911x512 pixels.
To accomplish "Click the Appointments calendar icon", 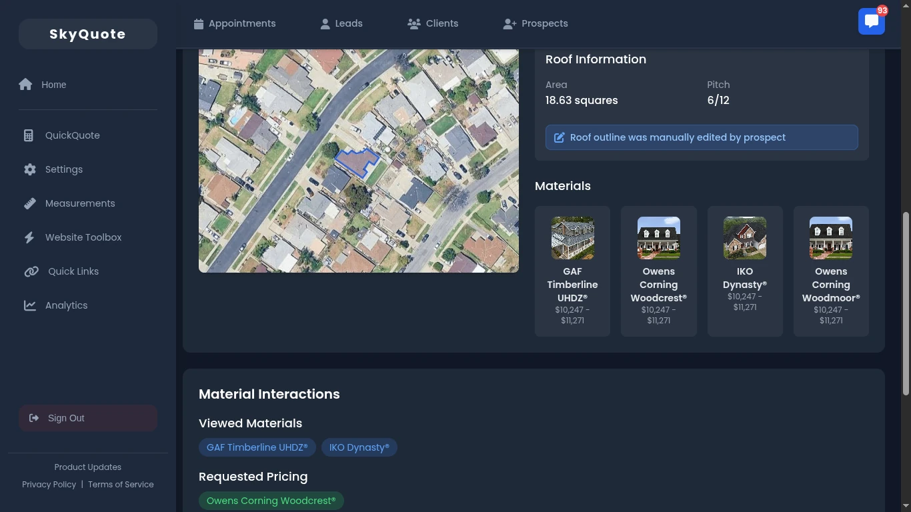I will (x=199, y=23).
